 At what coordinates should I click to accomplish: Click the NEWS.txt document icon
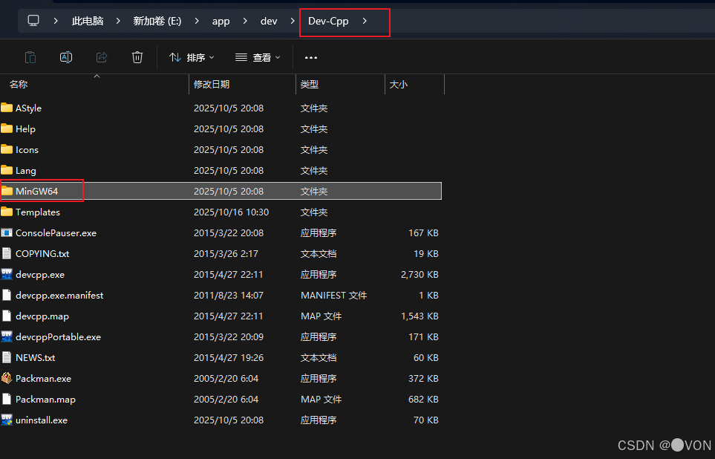(7, 357)
